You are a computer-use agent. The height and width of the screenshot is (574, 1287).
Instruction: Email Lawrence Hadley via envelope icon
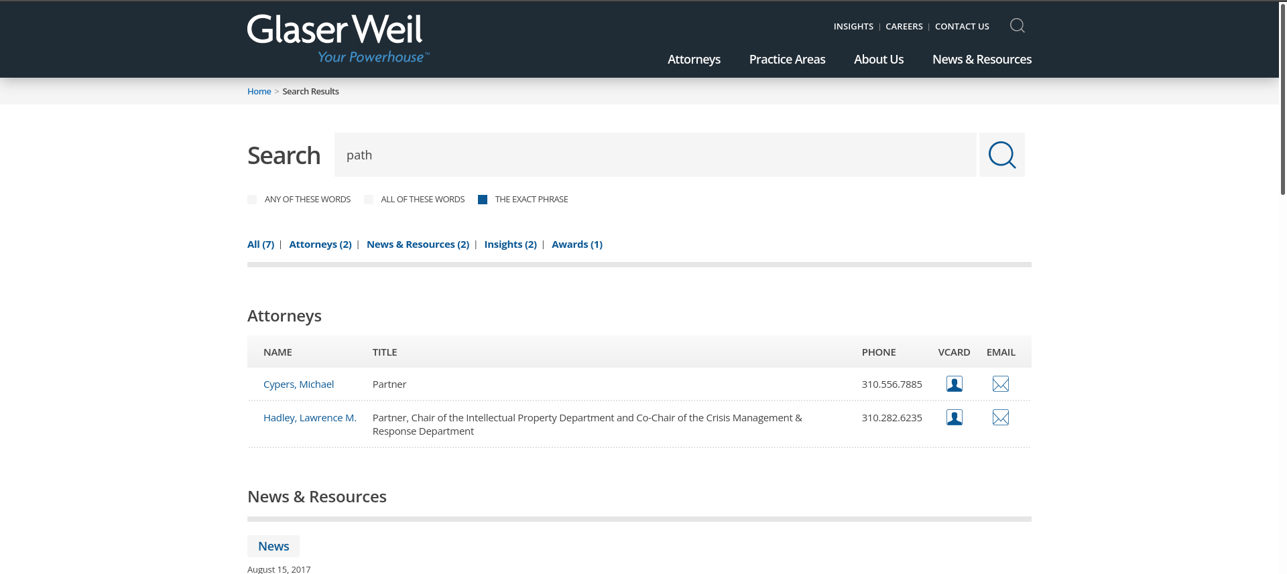[1000, 417]
